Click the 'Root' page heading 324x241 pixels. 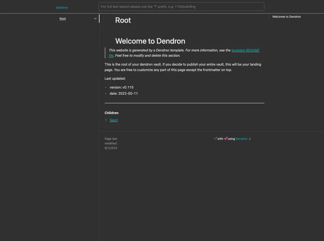point(123,20)
